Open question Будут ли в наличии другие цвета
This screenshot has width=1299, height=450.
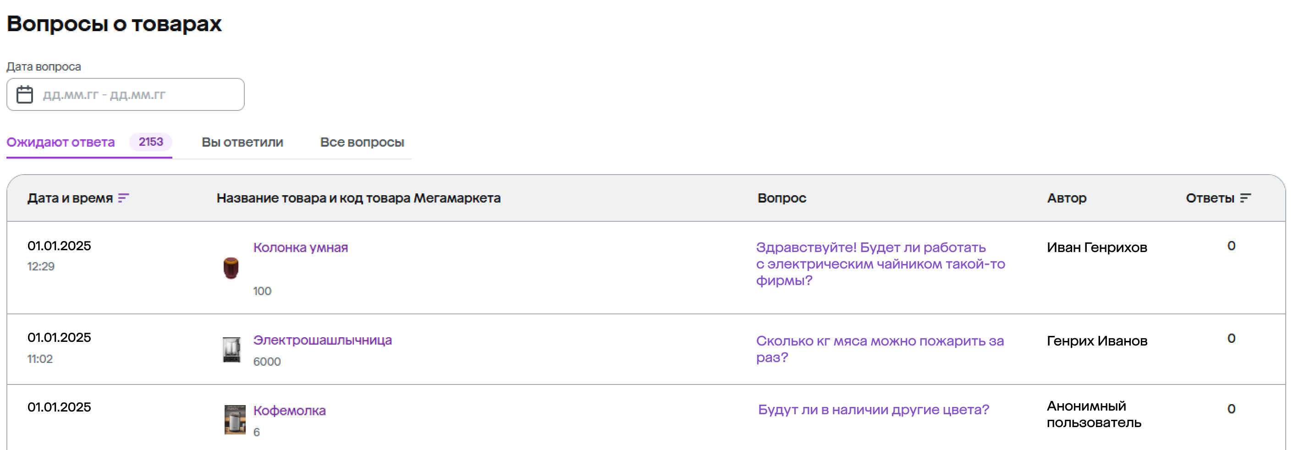(x=873, y=409)
